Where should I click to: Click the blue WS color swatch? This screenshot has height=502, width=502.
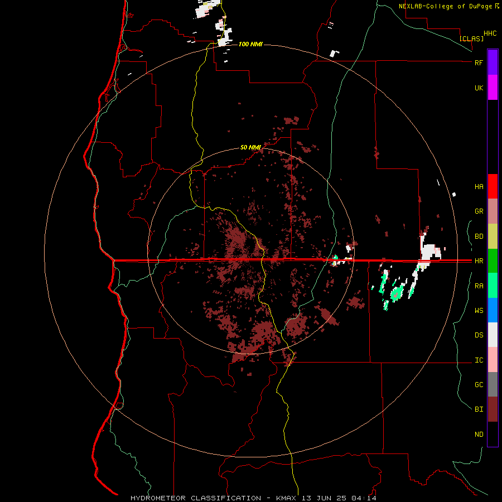coord(493,310)
